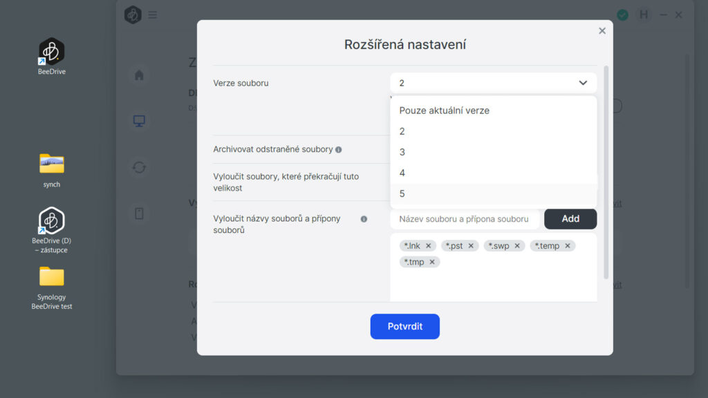Click the Add button
This screenshot has width=708, height=398.
570,219
